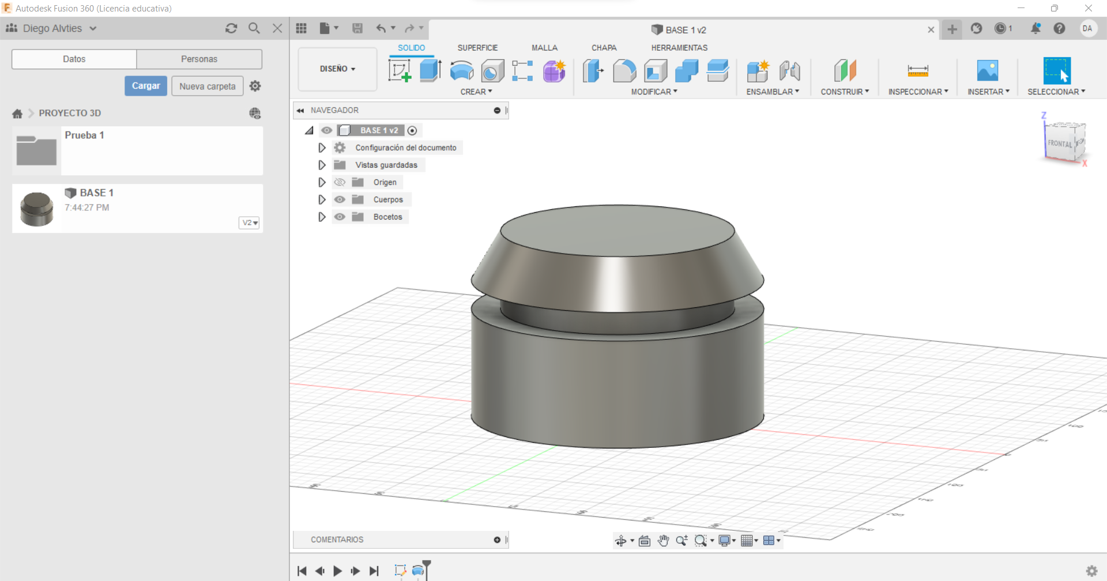The height and width of the screenshot is (581, 1107).
Task: Open the CREAR dropdown menu
Action: click(476, 92)
